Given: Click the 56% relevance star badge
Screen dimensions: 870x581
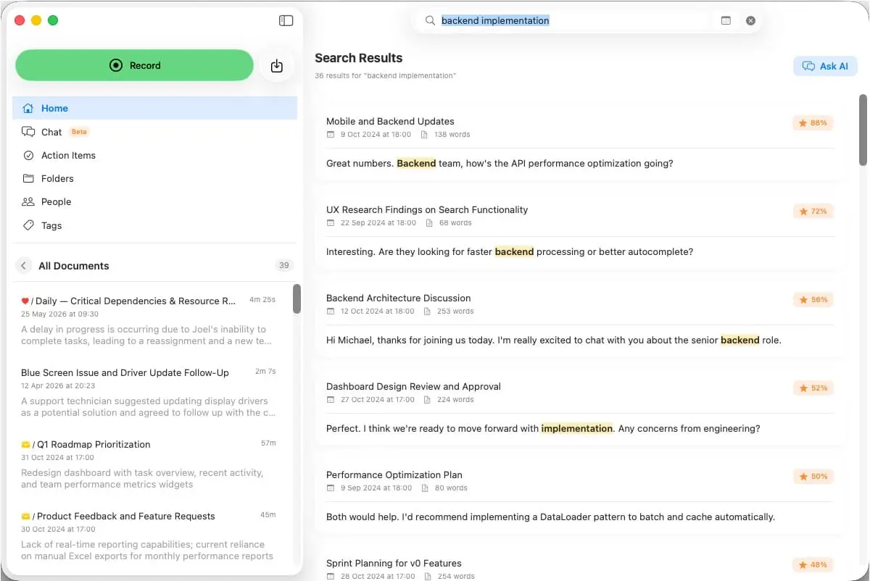Looking at the screenshot, I should [x=813, y=300].
